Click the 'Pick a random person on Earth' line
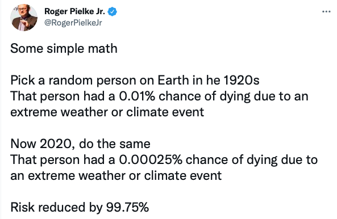Viewport: 337px width, 219px height. [x=135, y=81]
